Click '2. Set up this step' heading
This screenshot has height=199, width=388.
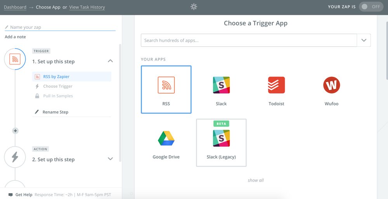pyautogui.click(x=54, y=159)
